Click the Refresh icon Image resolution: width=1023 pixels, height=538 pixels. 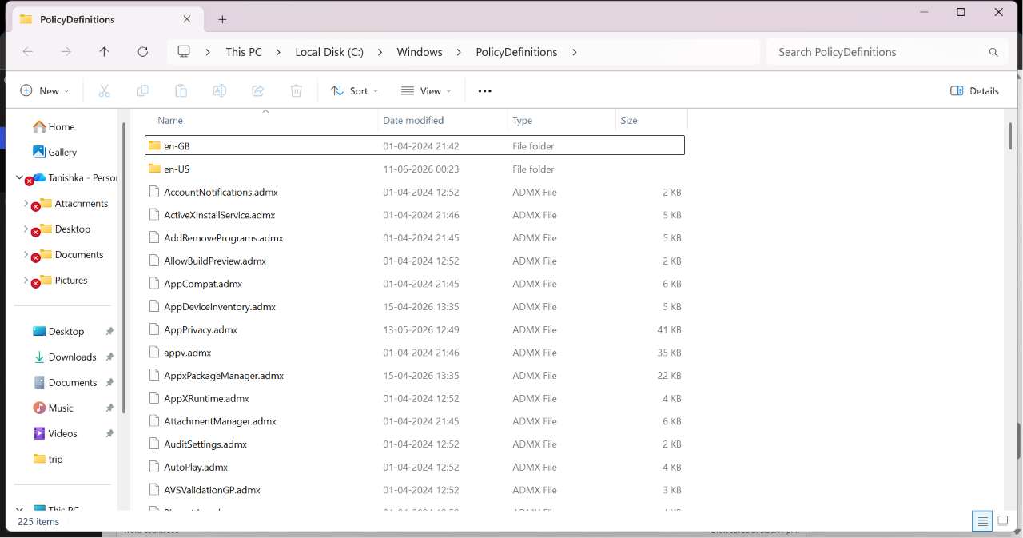pyautogui.click(x=142, y=52)
